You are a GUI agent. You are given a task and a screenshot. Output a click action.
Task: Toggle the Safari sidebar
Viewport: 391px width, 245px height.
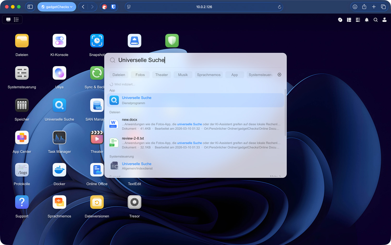pos(30,7)
